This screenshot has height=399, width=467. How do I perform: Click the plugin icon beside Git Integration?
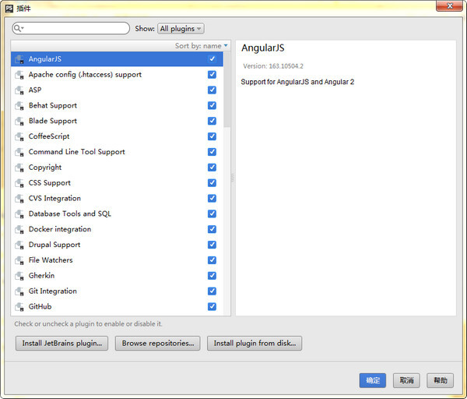pyautogui.click(x=19, y=292)
